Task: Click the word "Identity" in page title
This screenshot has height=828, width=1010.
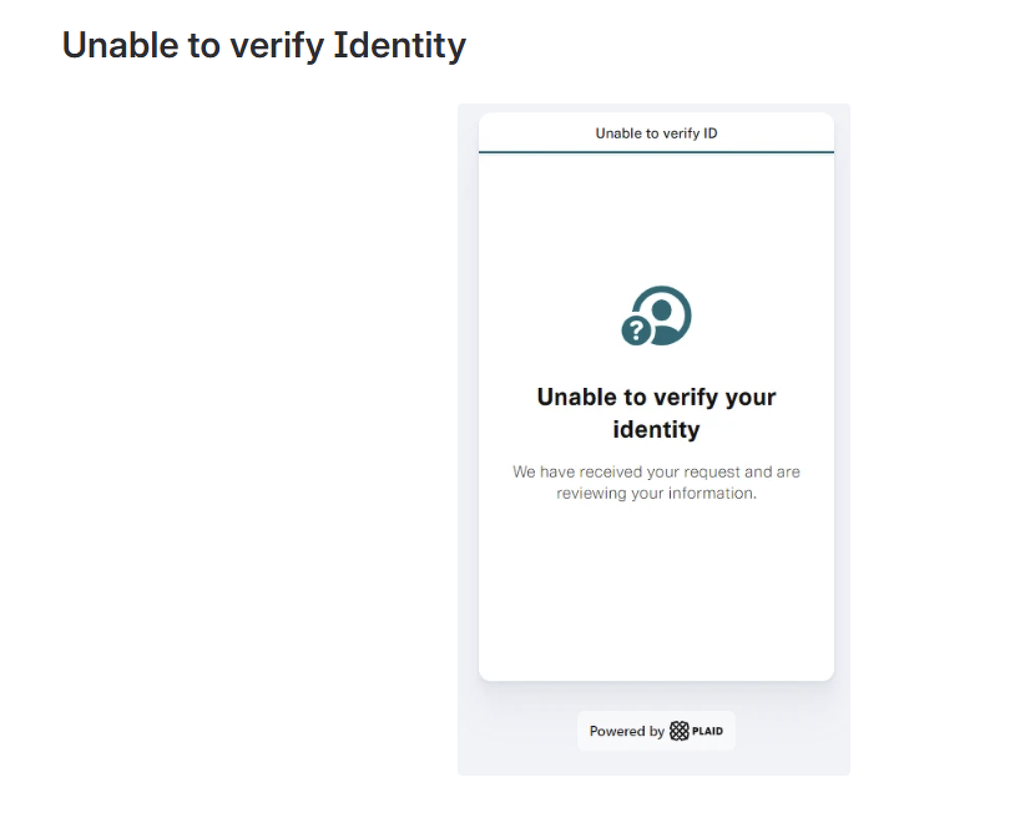Action: (400, 46)
